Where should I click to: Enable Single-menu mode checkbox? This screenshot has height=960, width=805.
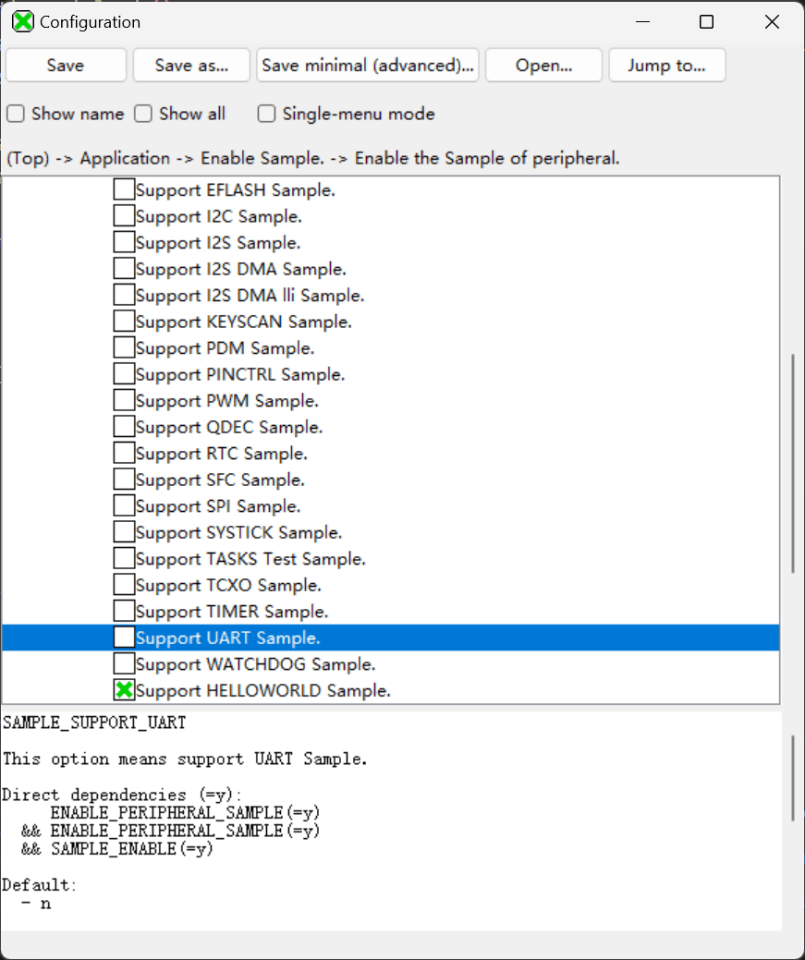[267, 115]
